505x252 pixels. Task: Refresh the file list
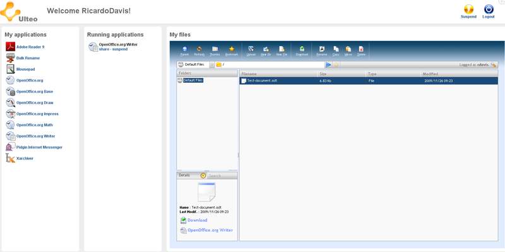(199, 51)
